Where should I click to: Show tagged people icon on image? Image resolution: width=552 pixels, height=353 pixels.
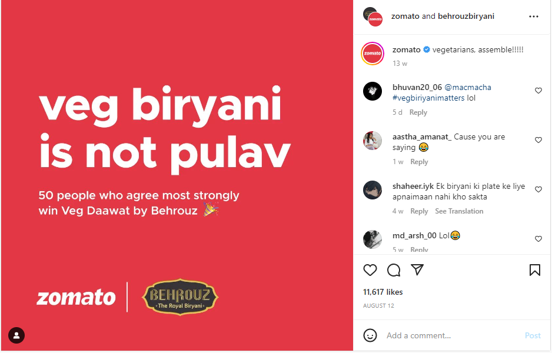click(16, 335)
